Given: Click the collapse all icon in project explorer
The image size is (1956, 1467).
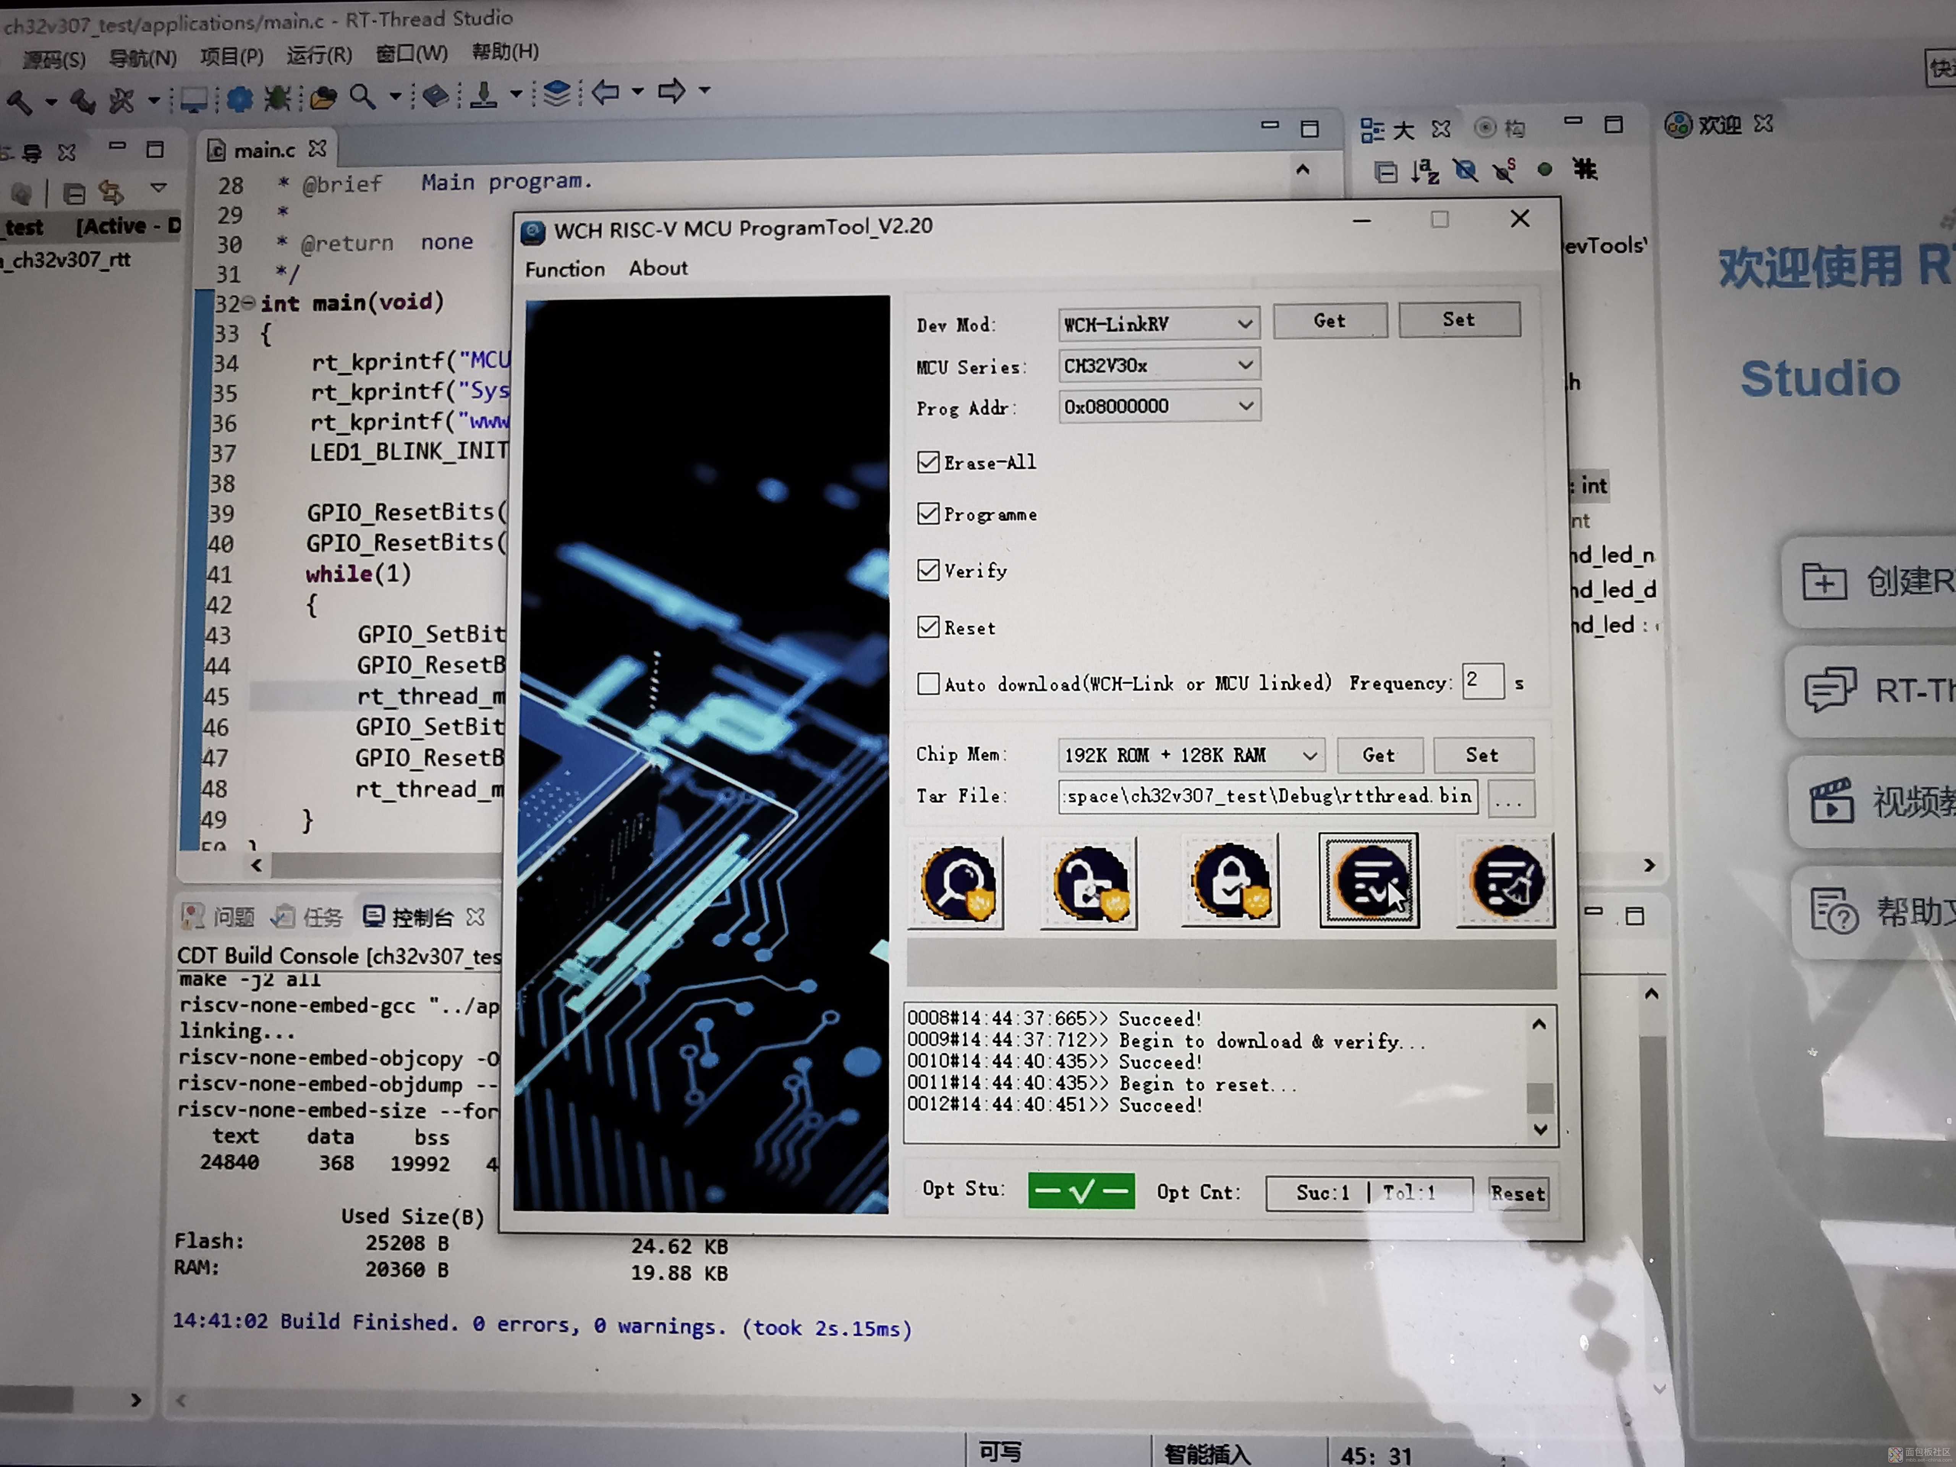Looking at the screenshot, I should click(x=74, y=193).
